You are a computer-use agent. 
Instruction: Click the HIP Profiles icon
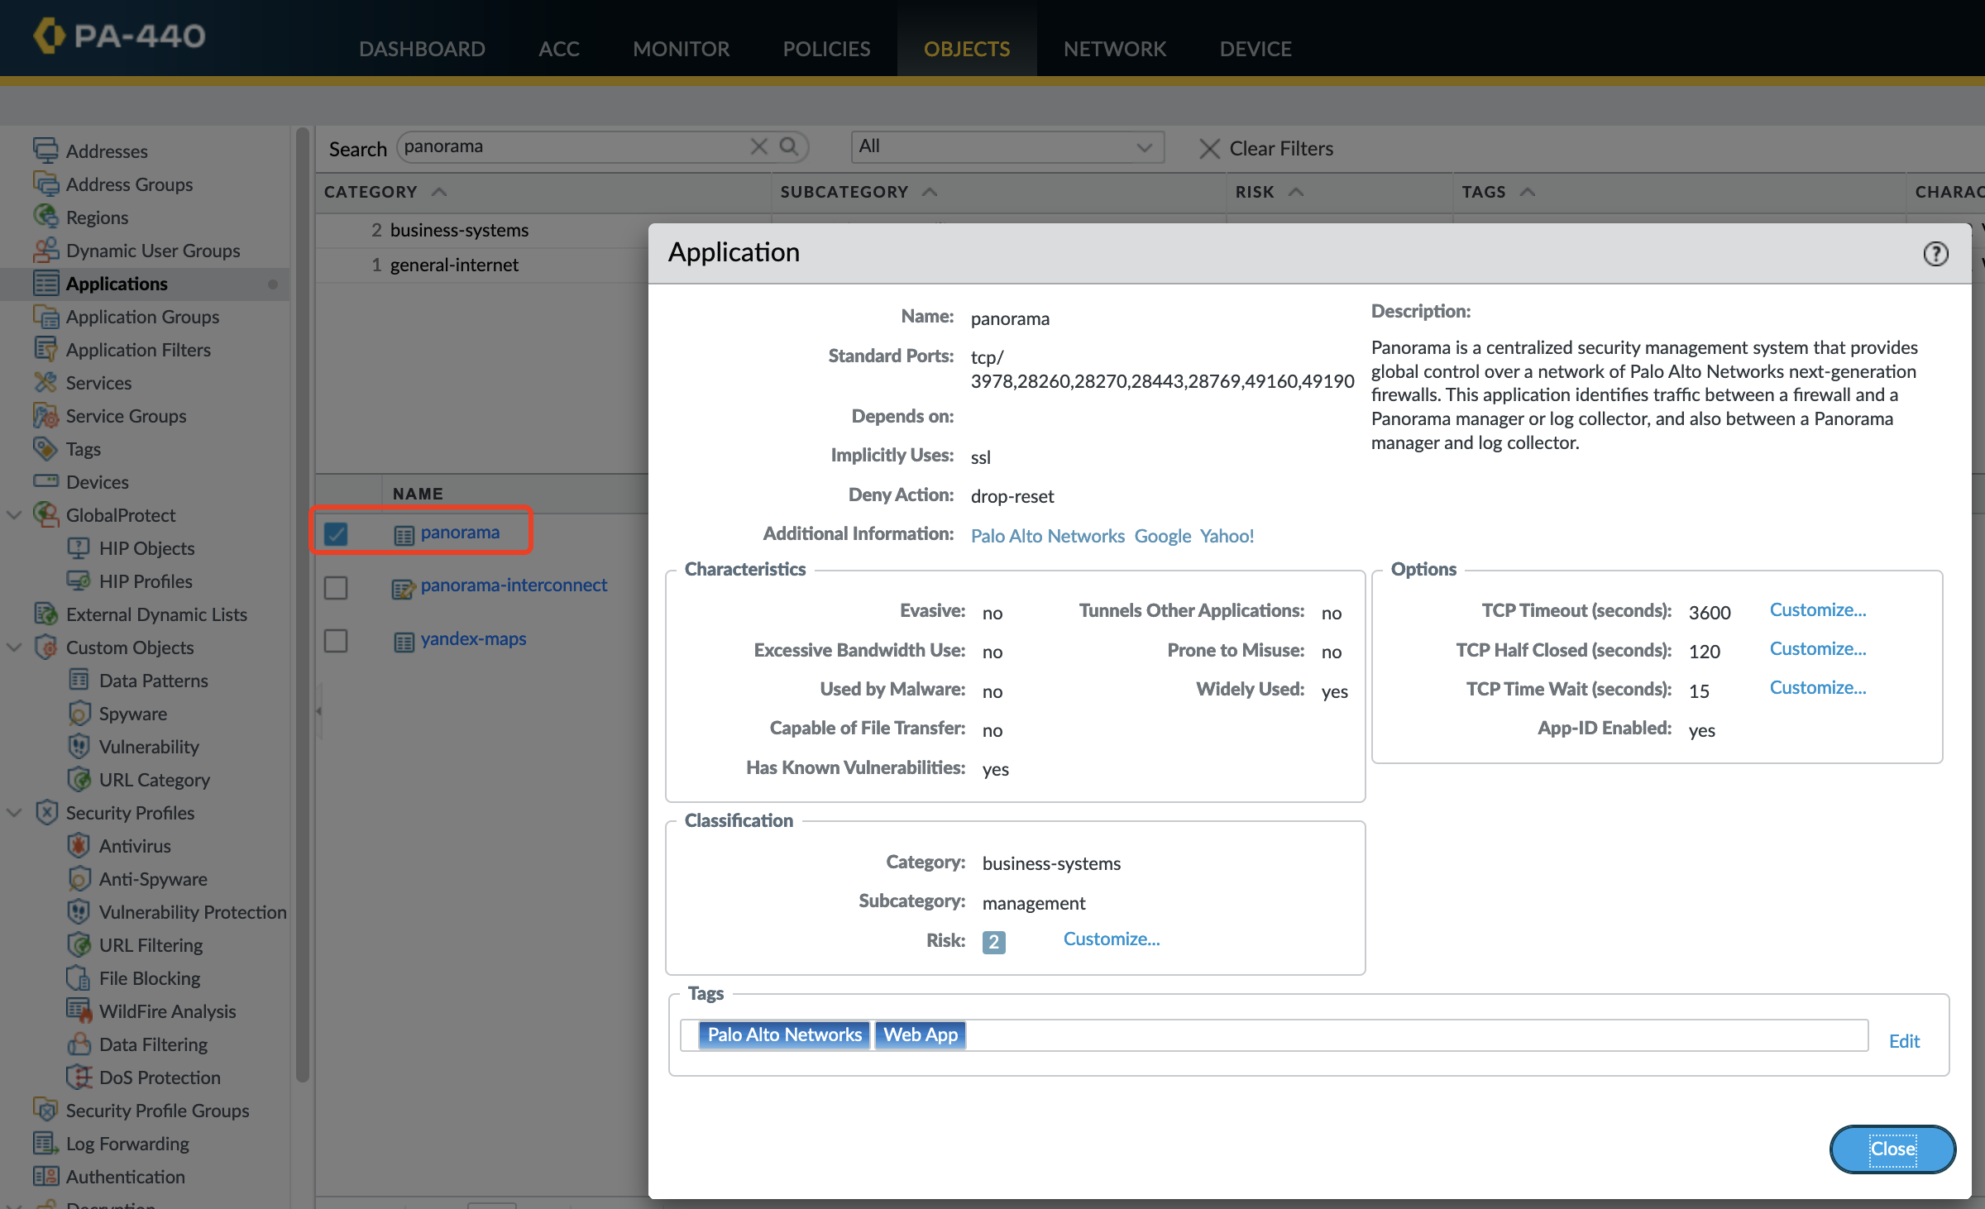tap(79, 581)
